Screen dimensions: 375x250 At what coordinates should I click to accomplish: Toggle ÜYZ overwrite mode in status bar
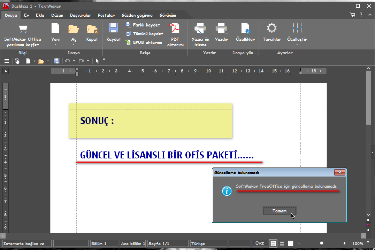coord(260,243)
